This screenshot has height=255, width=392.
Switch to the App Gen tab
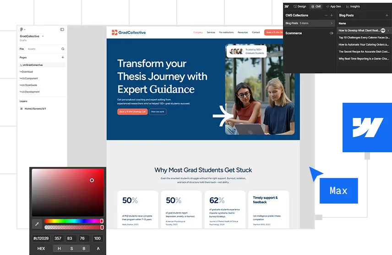tap(333, 6)
